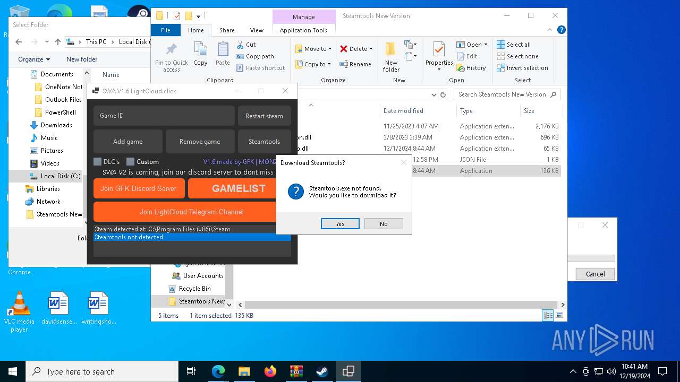Switch to the Share ribbon tab
Image resolution: width=680 pixels, height=382 pixels.
[227, 30]
